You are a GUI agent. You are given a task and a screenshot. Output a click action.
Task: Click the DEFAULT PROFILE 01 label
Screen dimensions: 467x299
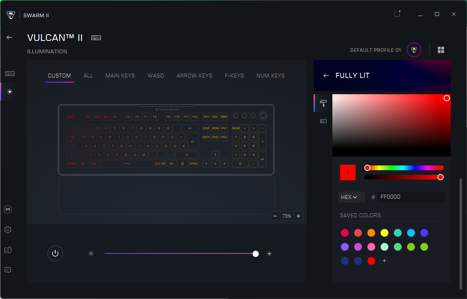[x=376, y=50]
